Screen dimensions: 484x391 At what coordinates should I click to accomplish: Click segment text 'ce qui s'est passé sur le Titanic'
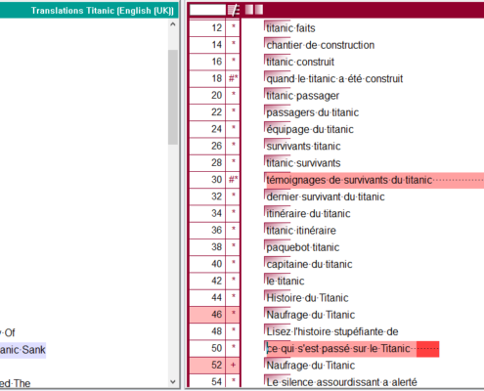coord(338,349)
